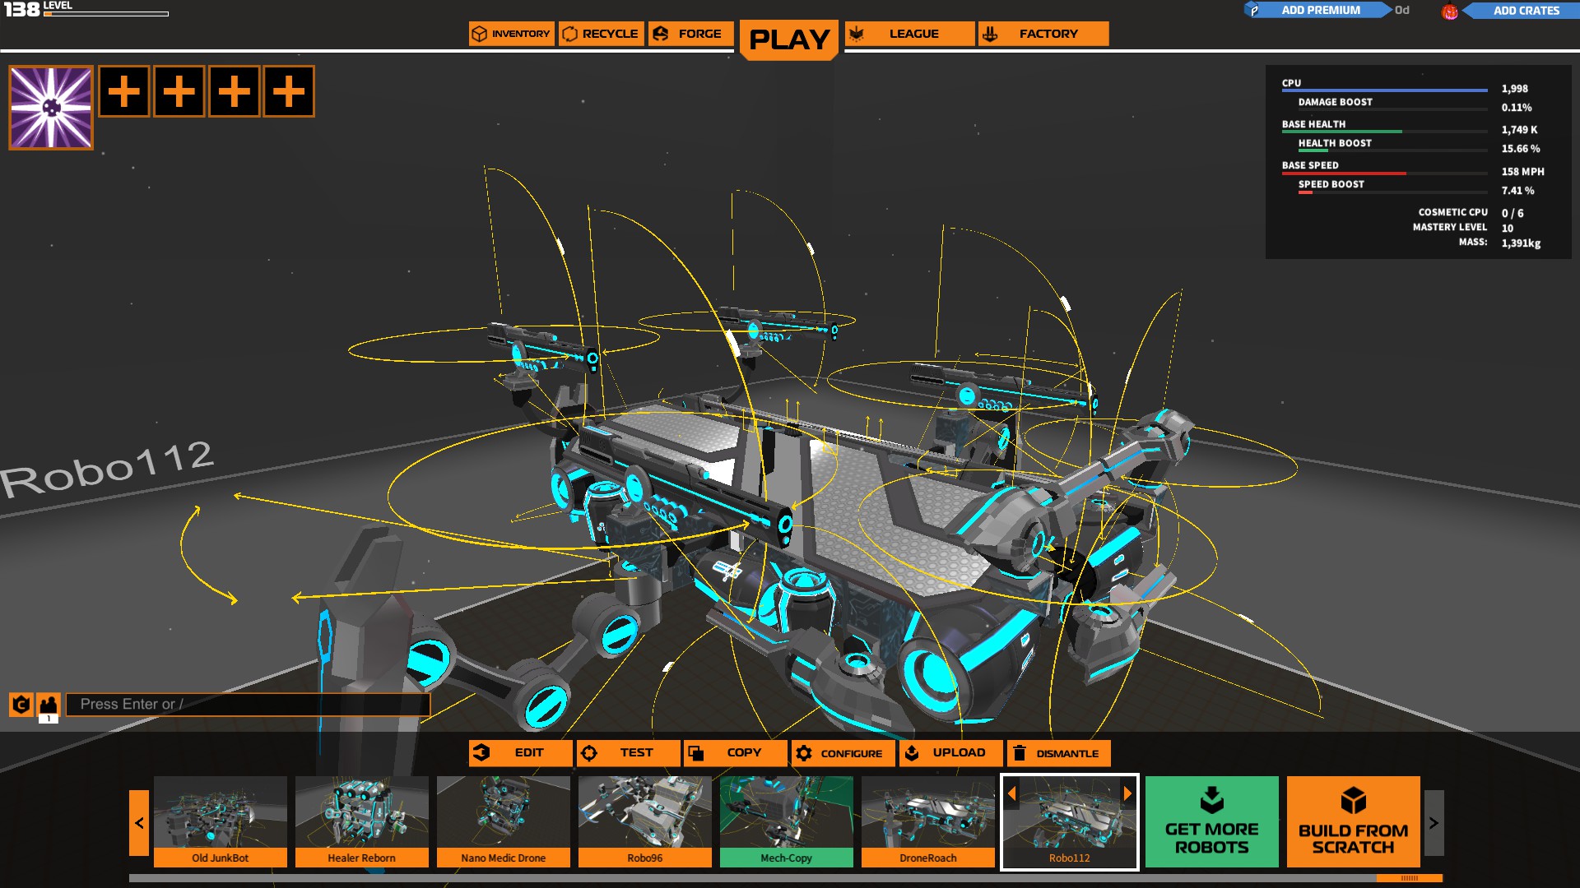Click the orange C chat icon

(21, 705)
